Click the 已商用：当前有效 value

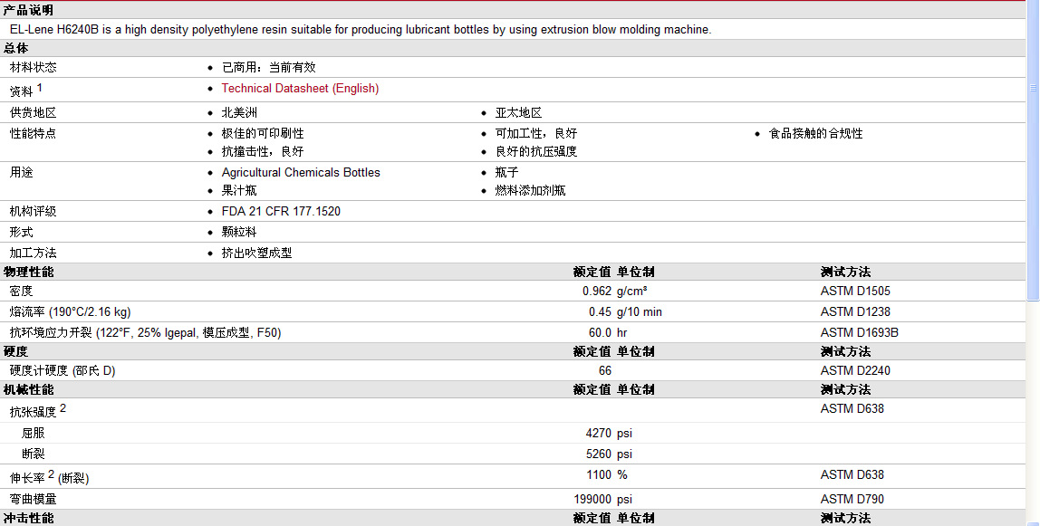point(269,68)
